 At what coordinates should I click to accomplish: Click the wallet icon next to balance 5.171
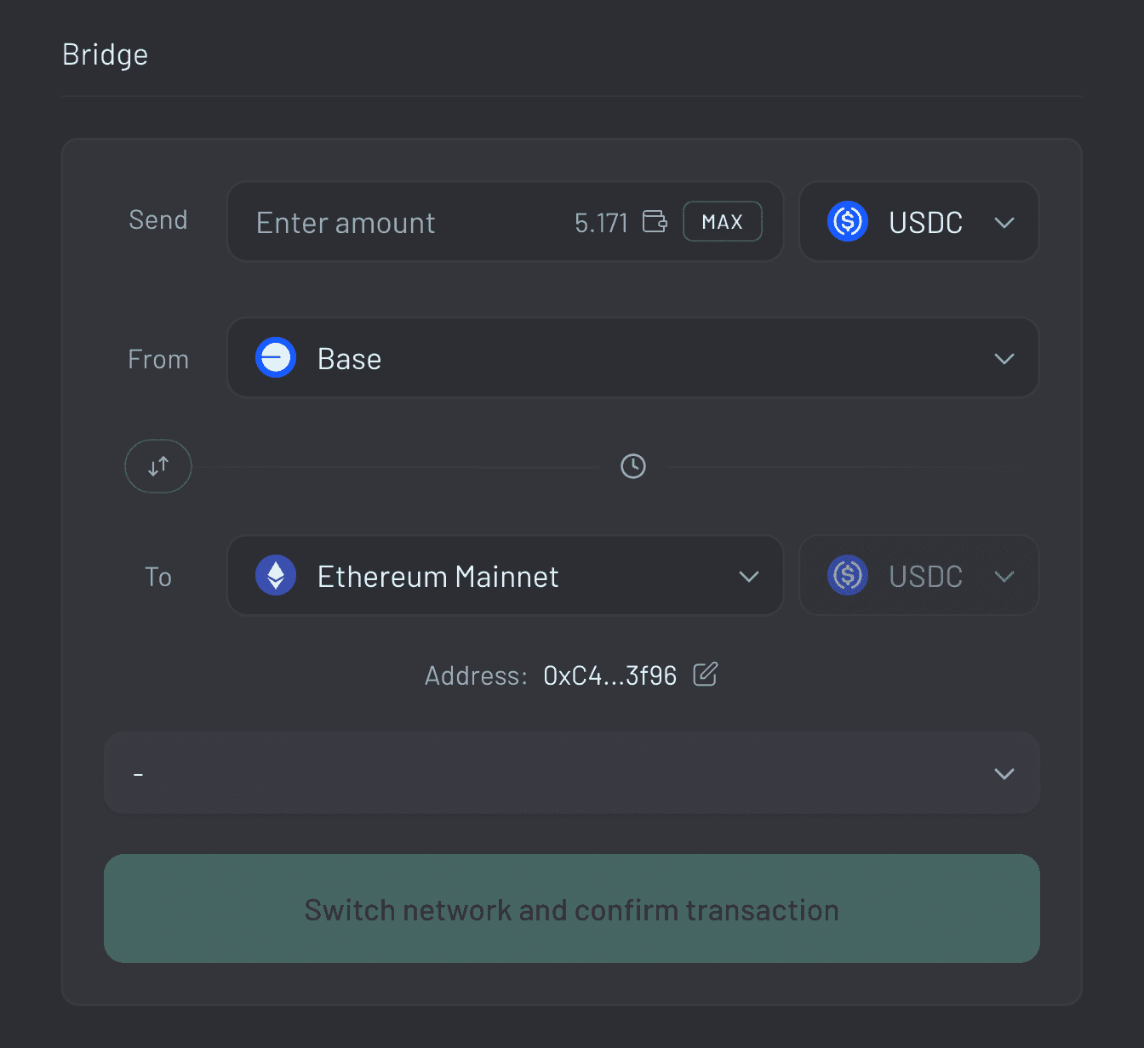(655, 221)
